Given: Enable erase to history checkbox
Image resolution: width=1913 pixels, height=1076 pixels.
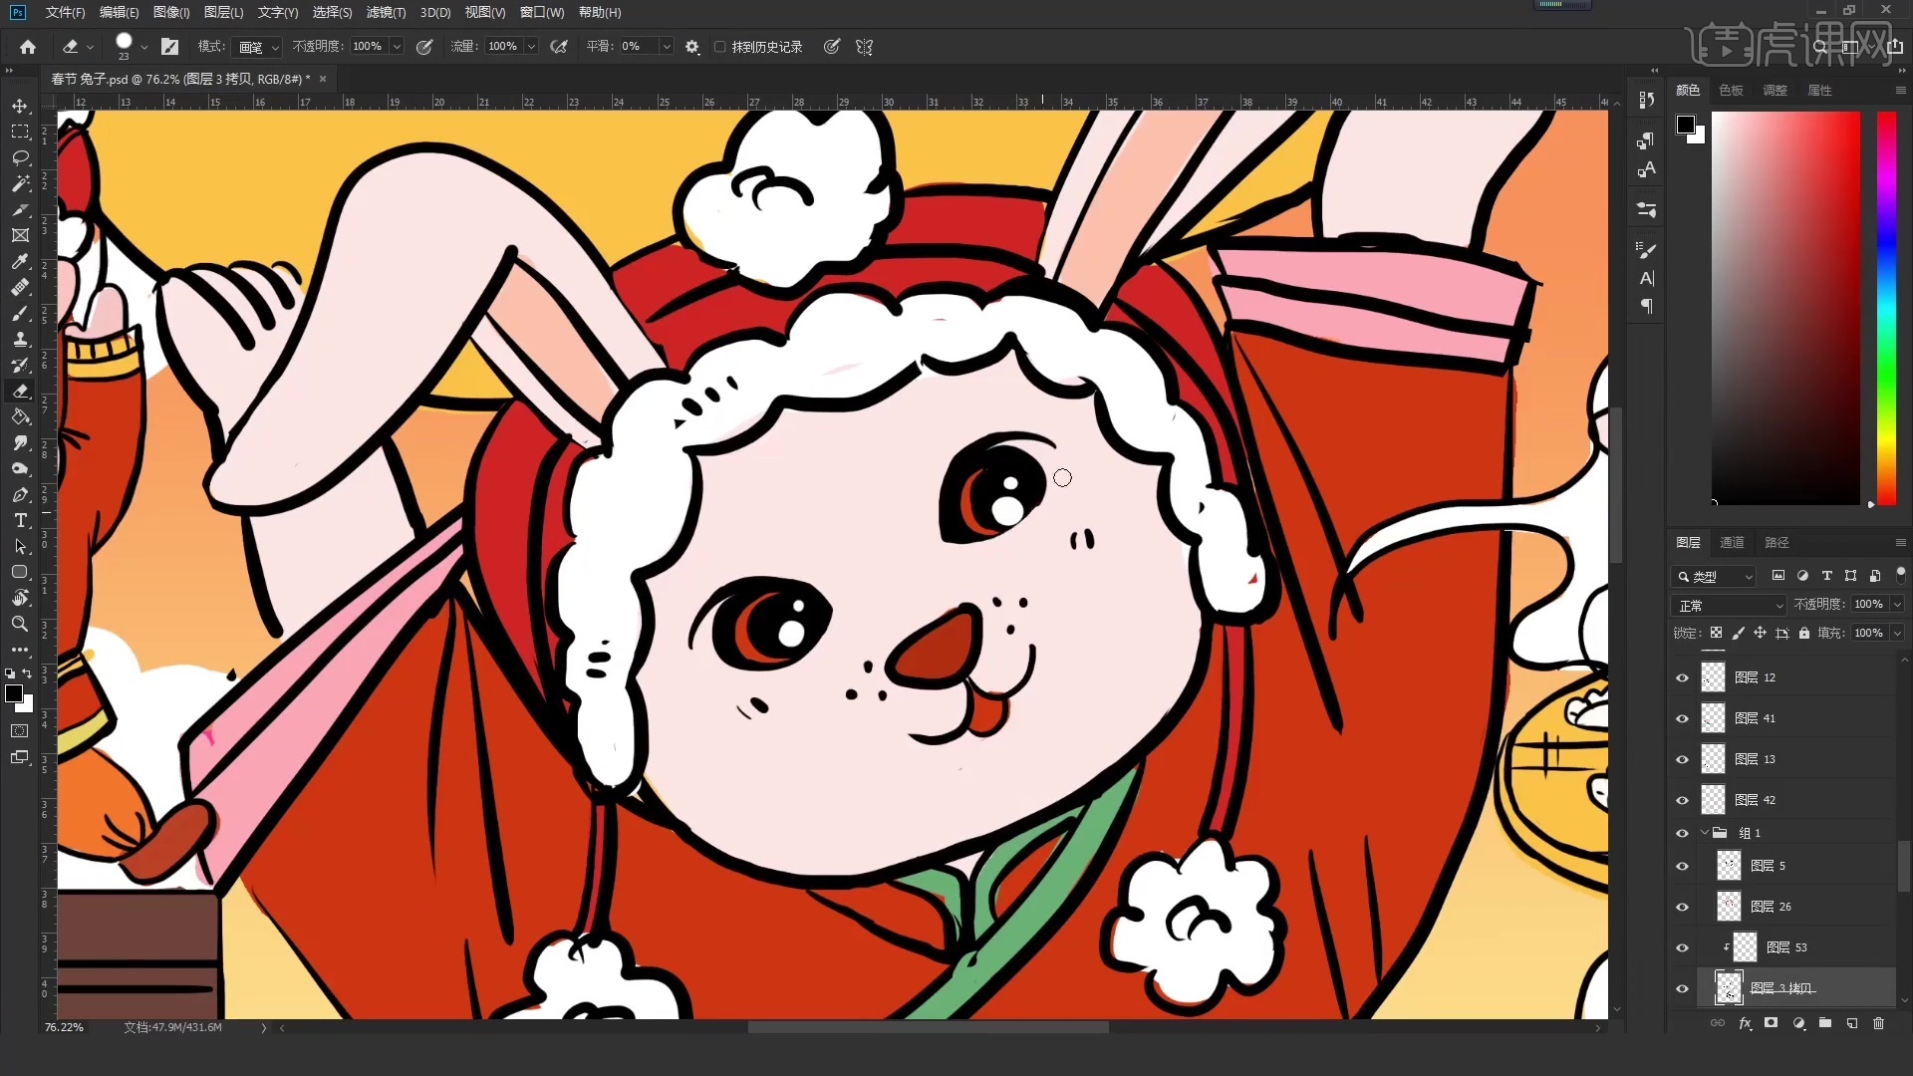Looking at the screenshot, I should point(719,47).
